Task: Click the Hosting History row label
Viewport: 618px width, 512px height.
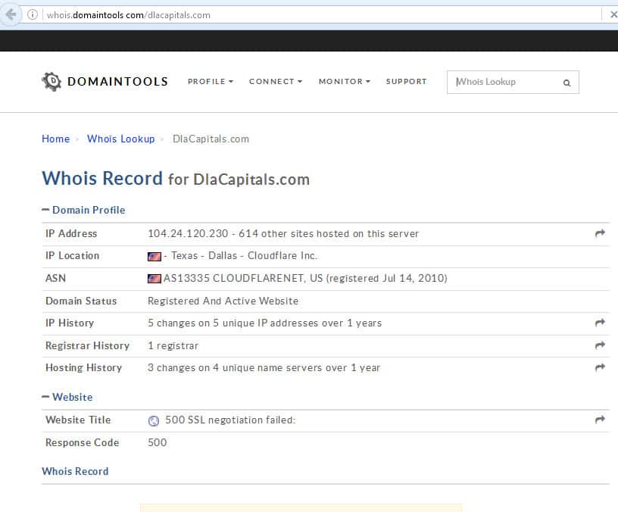Action: click(x=83, y=368)
